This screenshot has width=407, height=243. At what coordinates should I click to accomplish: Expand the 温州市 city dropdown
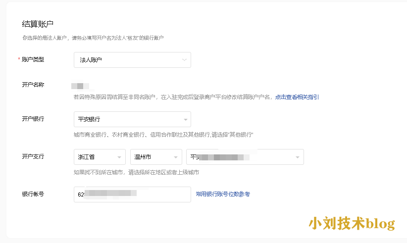(x=155, y=157)
